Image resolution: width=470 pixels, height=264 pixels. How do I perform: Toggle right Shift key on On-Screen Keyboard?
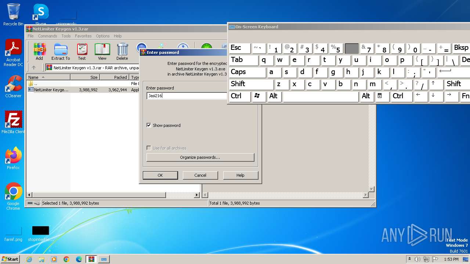coord(457,84)
